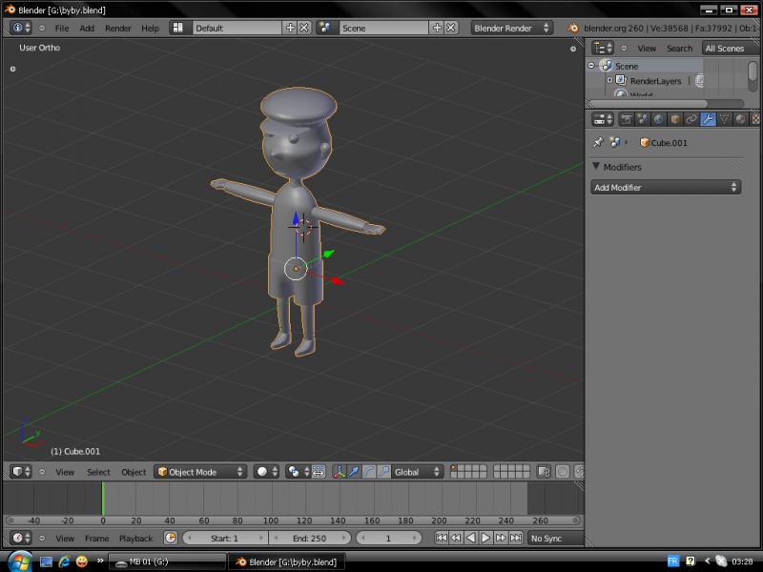Click the Cube.001 object icon in breadcrumb
Screen dimensions: 763x572
[x=645, y=142]
